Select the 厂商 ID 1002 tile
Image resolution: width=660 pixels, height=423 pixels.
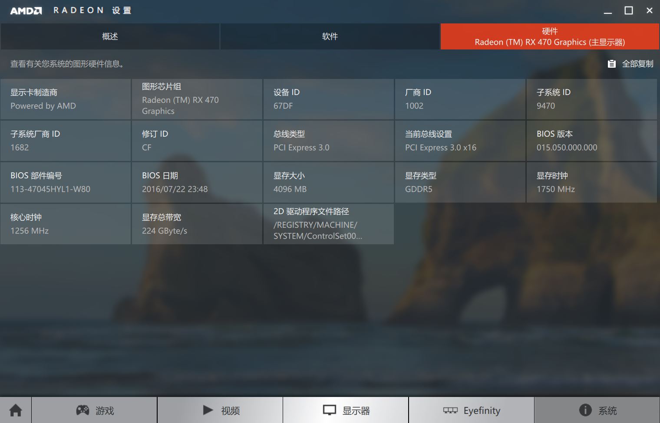460,99
